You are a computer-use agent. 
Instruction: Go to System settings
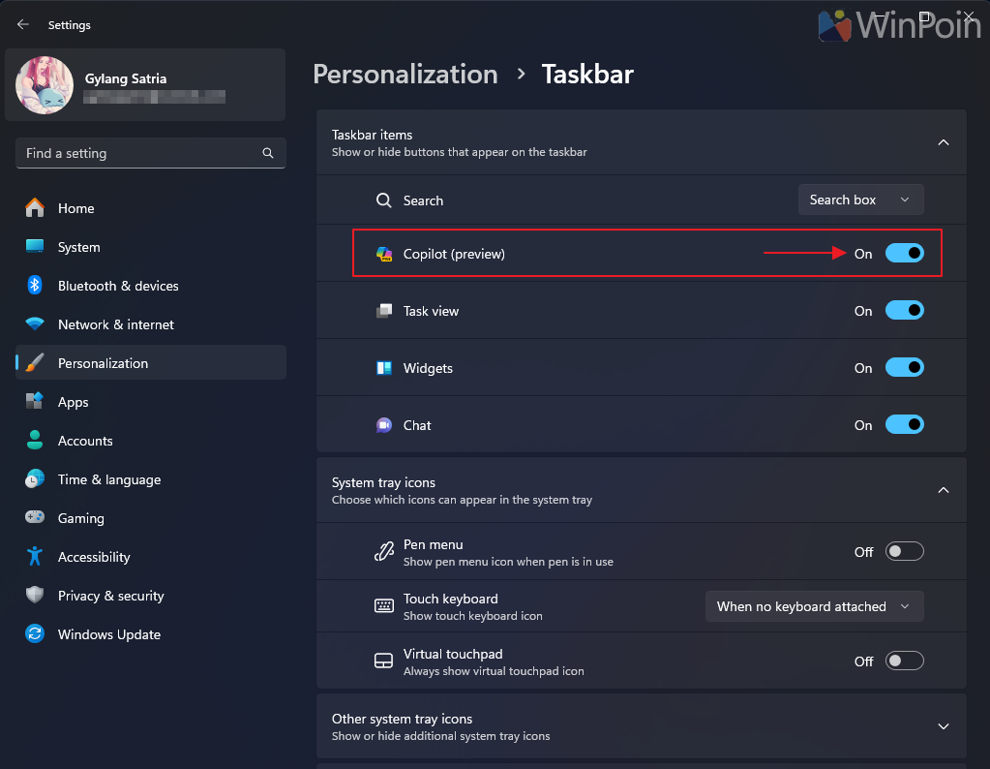point(151,246)
